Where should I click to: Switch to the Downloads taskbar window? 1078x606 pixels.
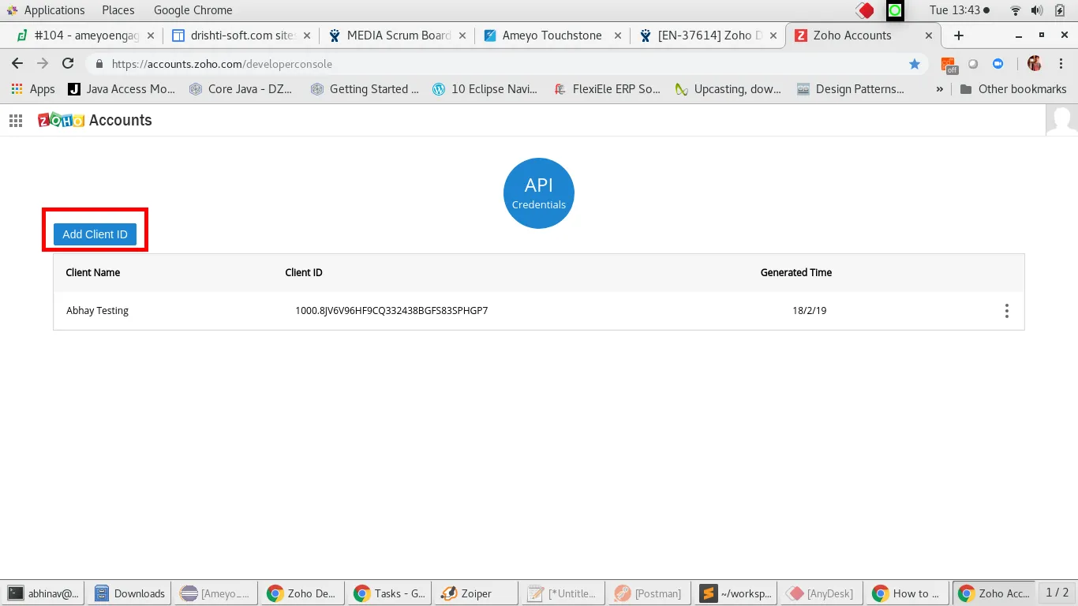[x=129, y=593]
